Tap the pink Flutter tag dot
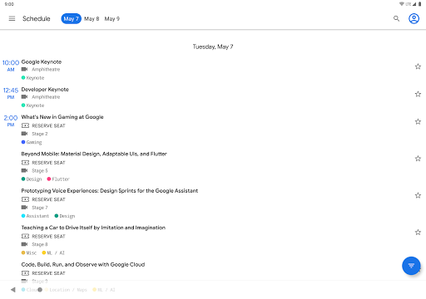 click(x=49, y=179)
